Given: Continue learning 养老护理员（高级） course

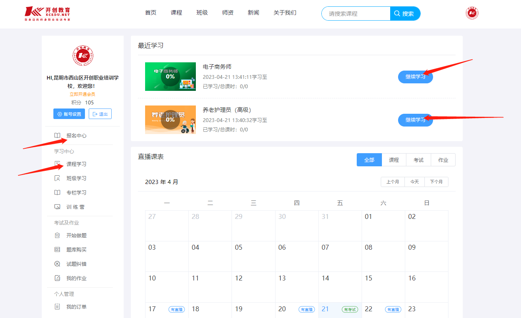Looking at the screenshot, I should pos(415,120).
